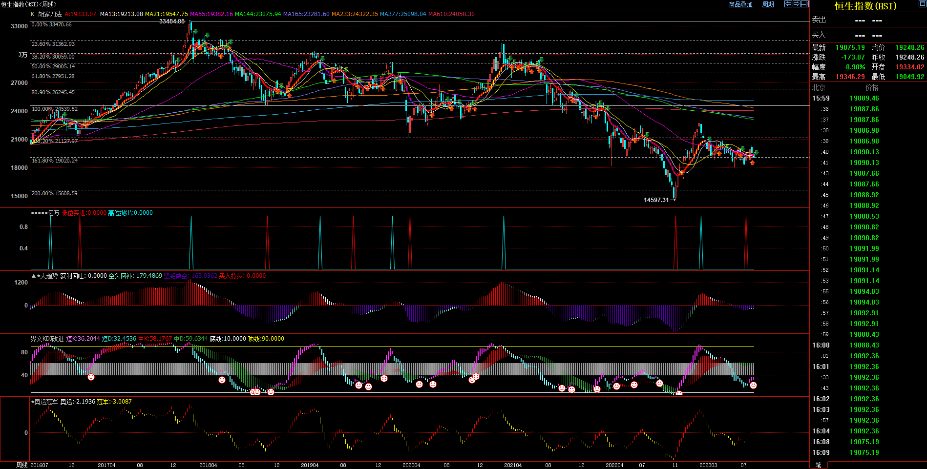Select the 大趋势 indicator label
927x469 pixels.
click(x=48, y=276)
